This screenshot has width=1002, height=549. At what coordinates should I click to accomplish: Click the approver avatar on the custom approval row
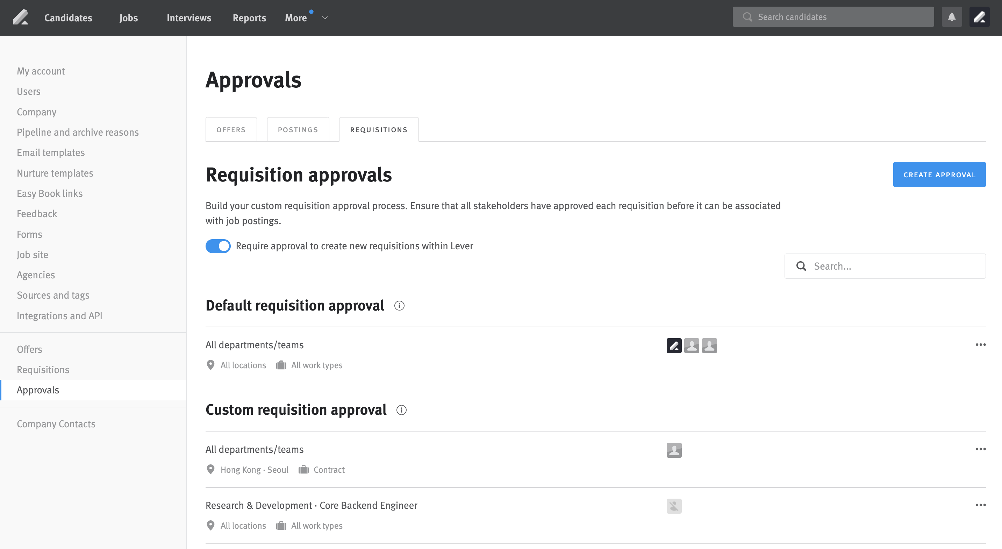coord(674,450)
